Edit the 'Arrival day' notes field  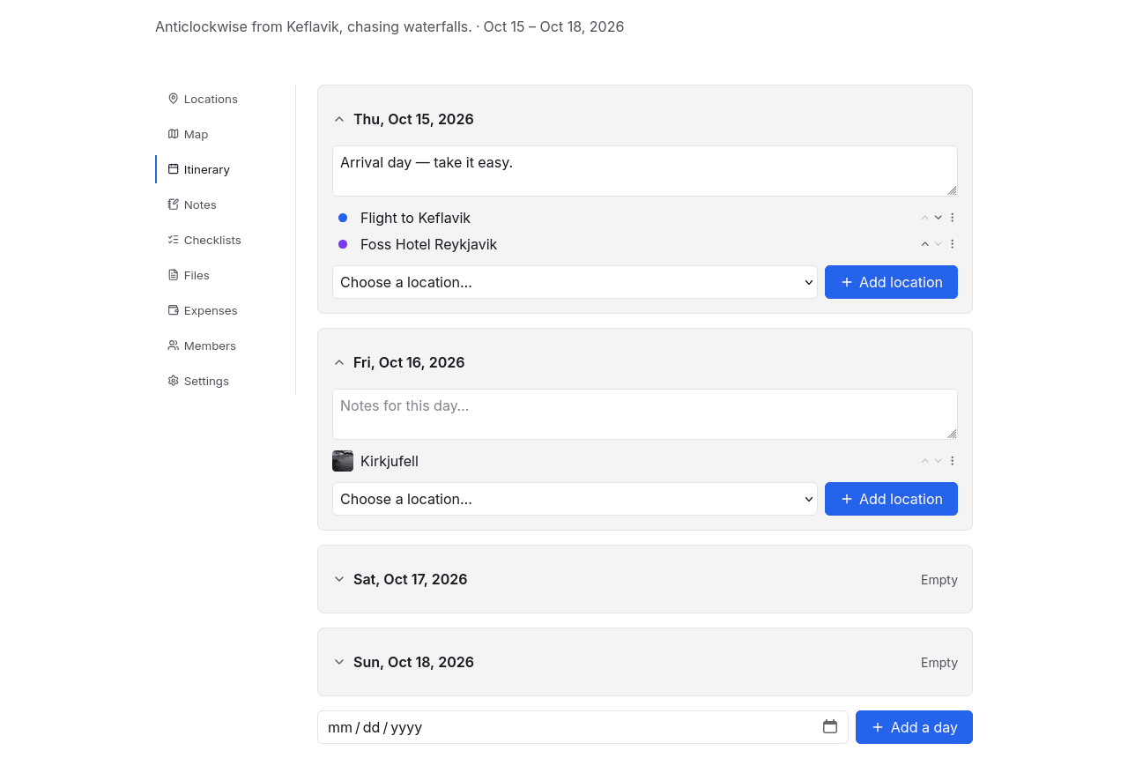(x=645, y=171)
